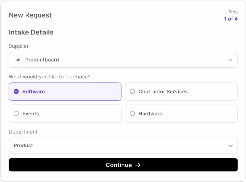Click the checkmark icon beside Software

coord(16,92)
